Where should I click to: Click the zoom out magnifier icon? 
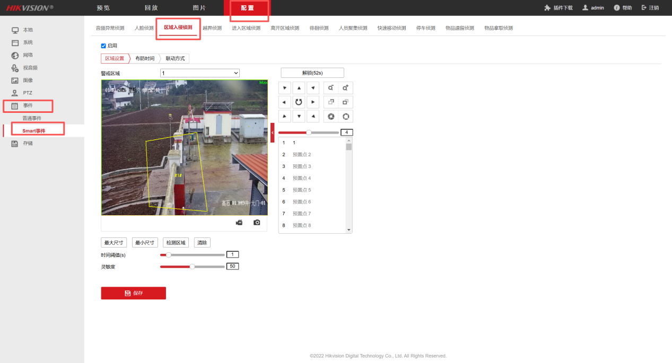pos(330,88)
